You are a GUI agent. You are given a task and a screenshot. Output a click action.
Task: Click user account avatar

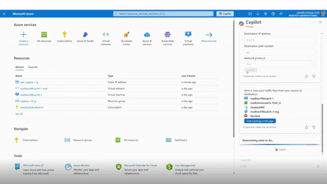[323, 14]
